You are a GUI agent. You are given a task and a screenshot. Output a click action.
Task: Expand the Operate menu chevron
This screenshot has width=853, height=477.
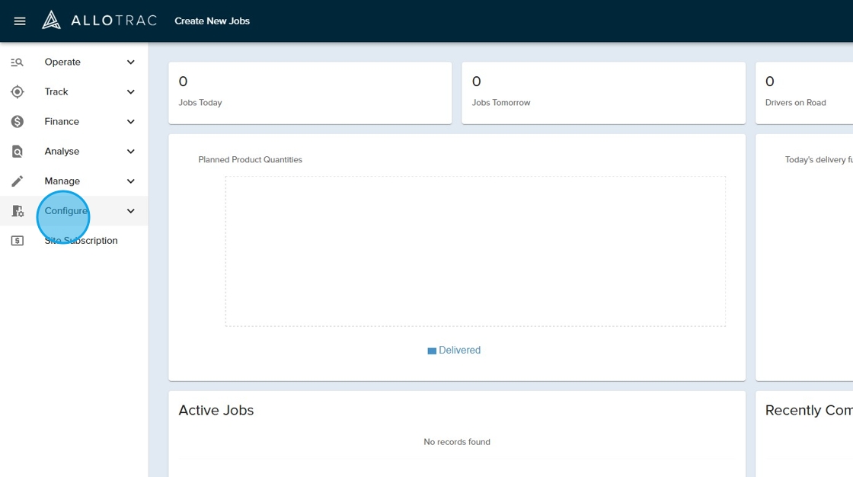(130, 62)
